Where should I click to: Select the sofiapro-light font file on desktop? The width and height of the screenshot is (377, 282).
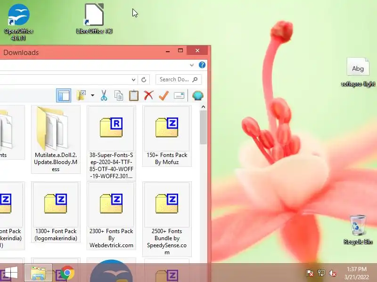(358, 72)
